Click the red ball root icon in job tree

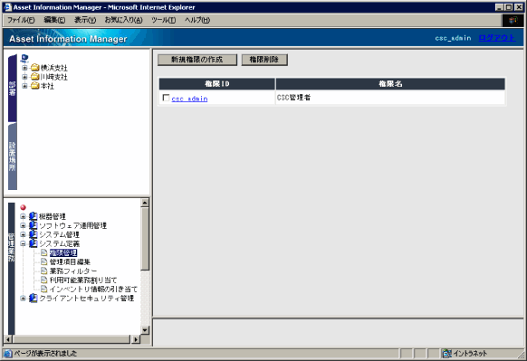[x=24, y=207]
